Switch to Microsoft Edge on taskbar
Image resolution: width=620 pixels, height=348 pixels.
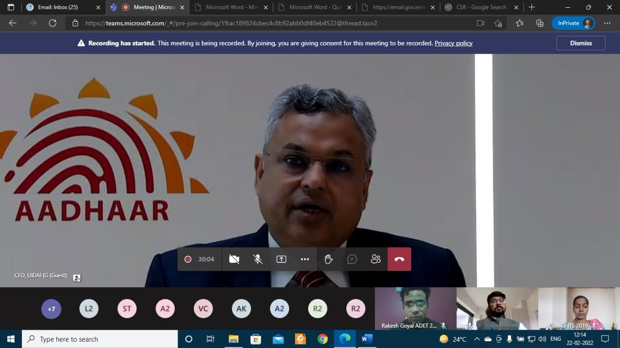click(x=345, y=339)
